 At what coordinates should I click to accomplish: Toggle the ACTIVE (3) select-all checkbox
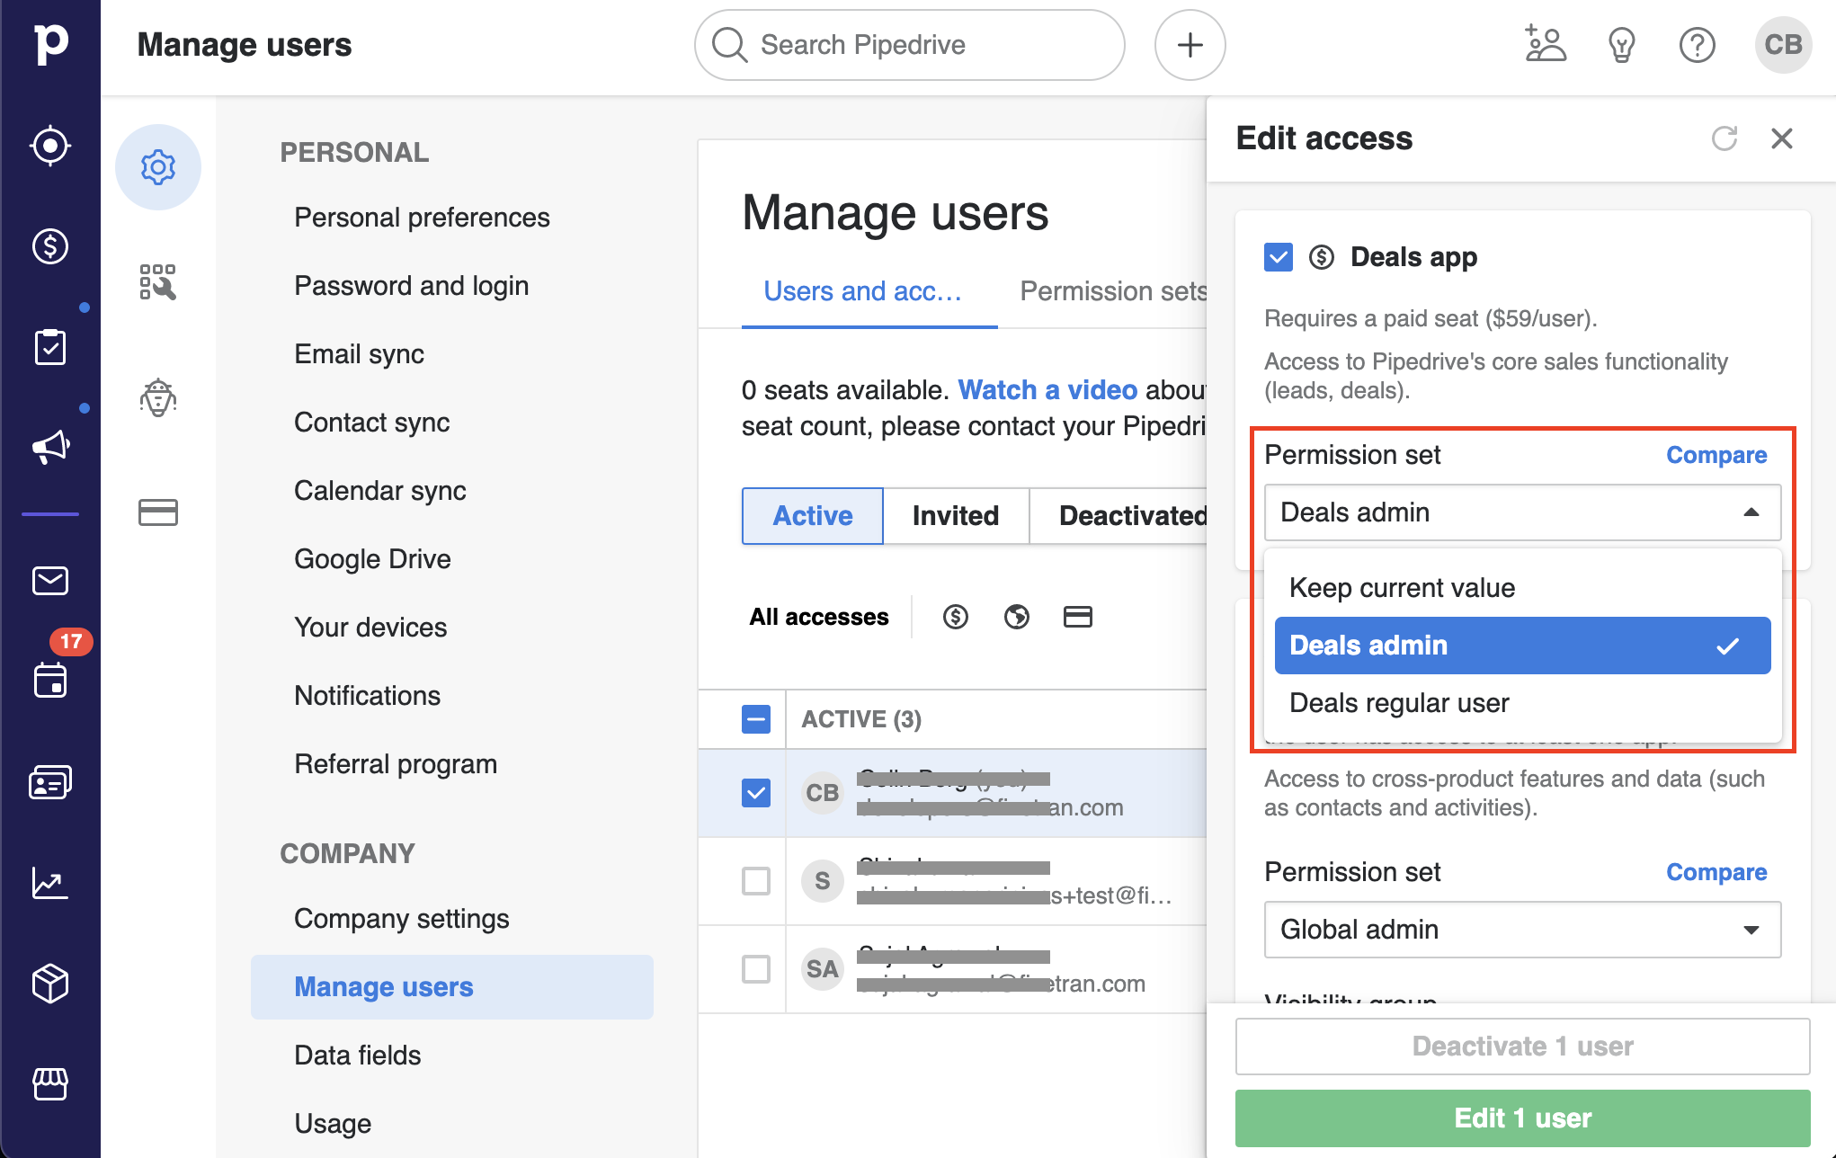point(756,719)
